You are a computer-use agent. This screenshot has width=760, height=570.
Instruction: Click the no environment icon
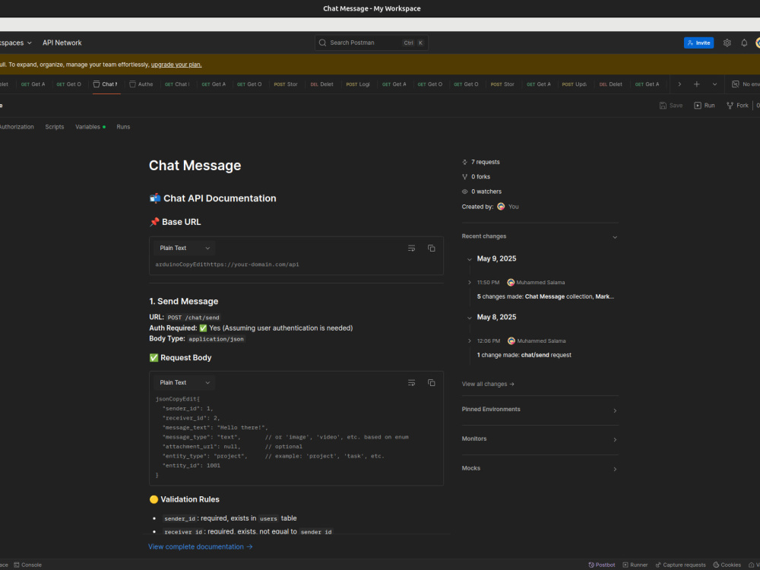(x=735, y=84)
